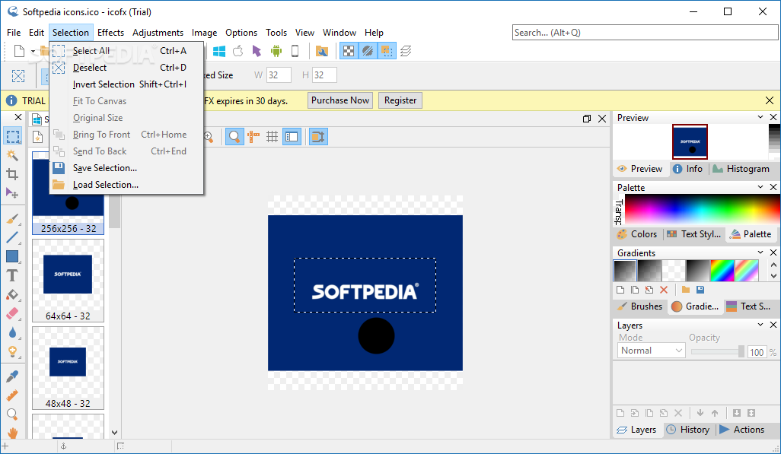The width and height of the screenshot is (781, 454).
Task: Click the Search (Alt+Q) field
Action: pyautogui.click(x=645, y=33)
